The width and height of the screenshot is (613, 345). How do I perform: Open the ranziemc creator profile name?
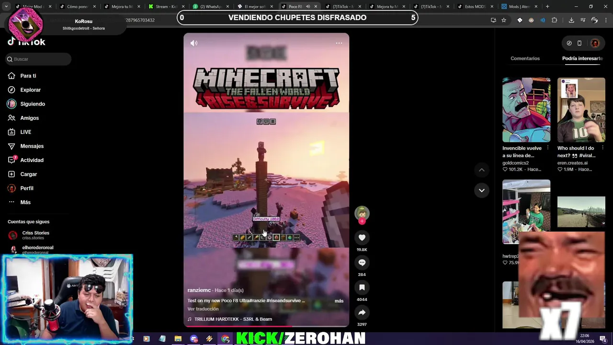199,290
